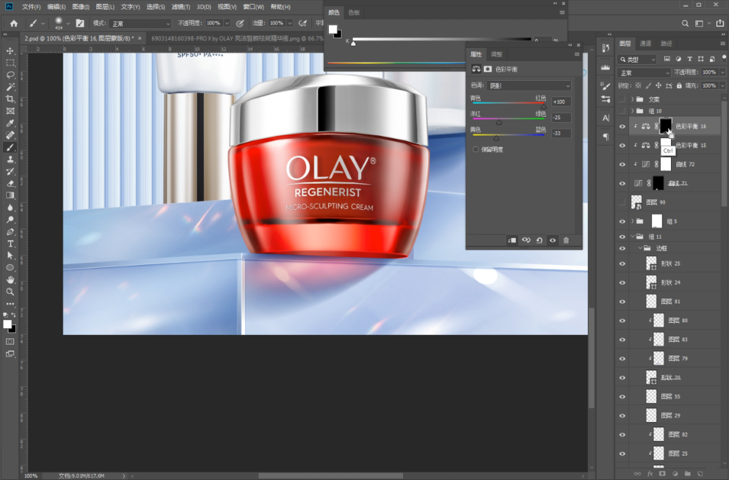
Task: Open the 窗口(W) menu
Action: [253, 7]
